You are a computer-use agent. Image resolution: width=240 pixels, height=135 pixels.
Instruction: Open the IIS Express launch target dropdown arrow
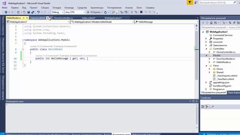102,12
